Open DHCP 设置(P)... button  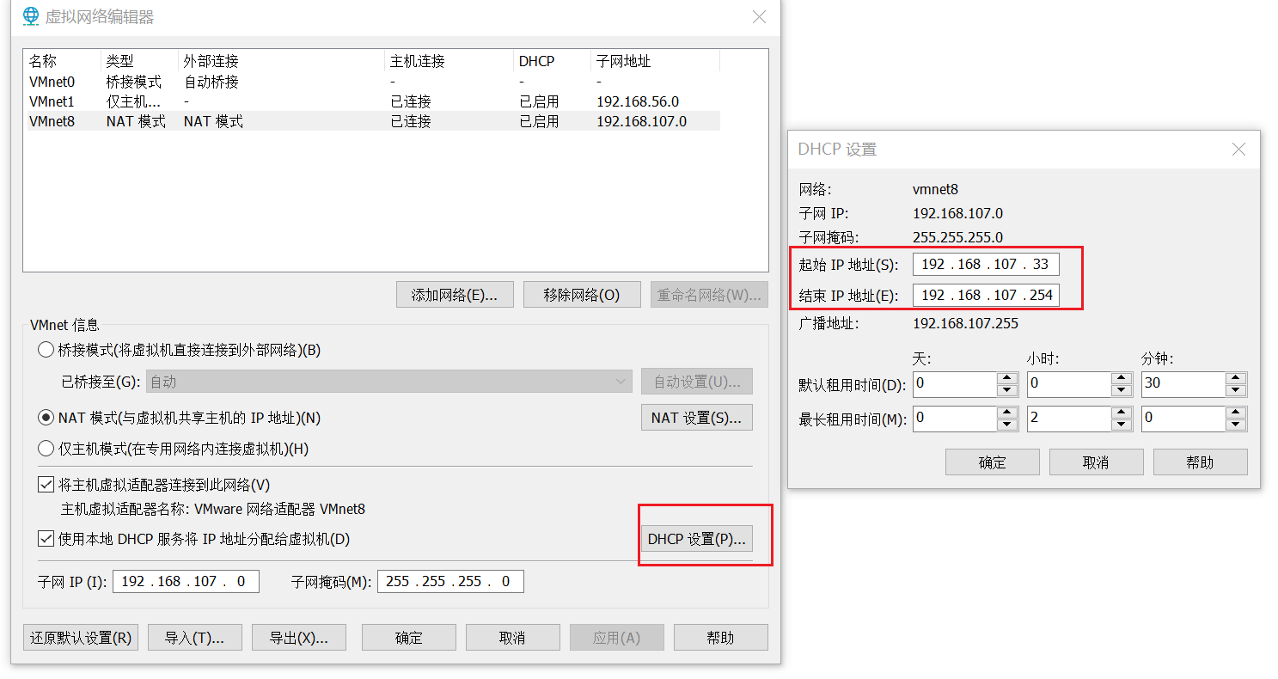697,539
